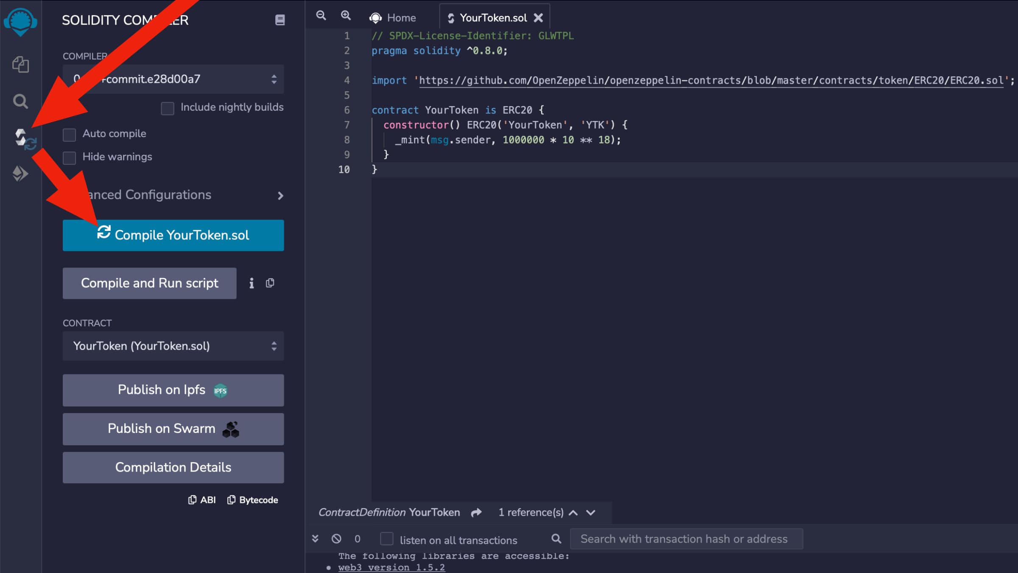Collapse the terminal with double chevron
The width and height of the screenshot is (1018, 573).
coord(315,539)
